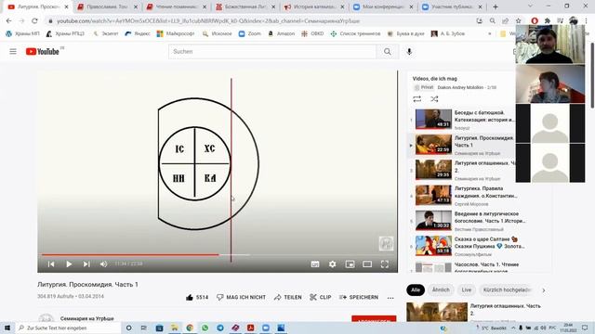Viewport: 595px width, 334px height.
Task: Click the browser address bar URL
Action: pyautogui.click(x=208, y=21)
